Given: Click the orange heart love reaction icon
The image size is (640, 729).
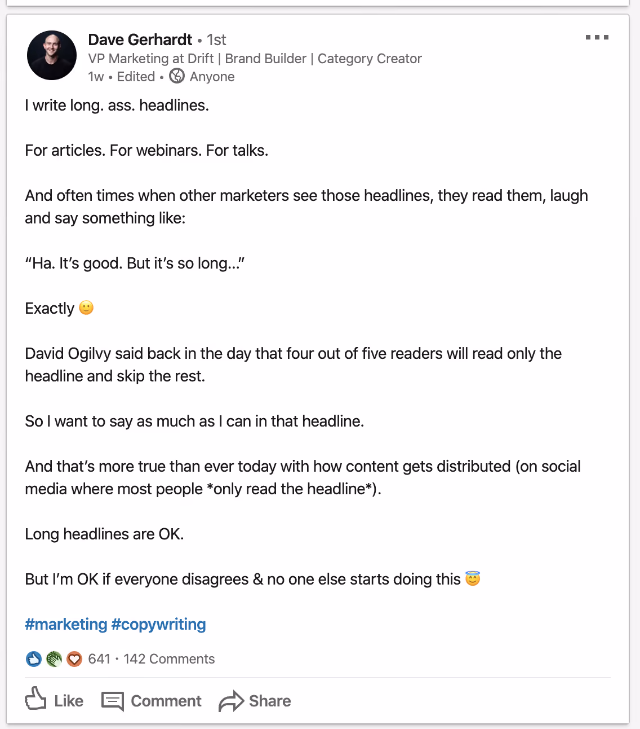Looking at the screenshot, I should 74,658.
